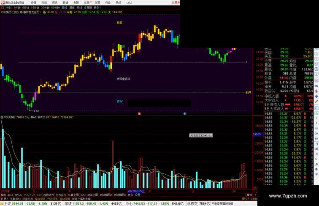Open the 数据 menu
Viewport: 319px width, 206px height.
65,3
